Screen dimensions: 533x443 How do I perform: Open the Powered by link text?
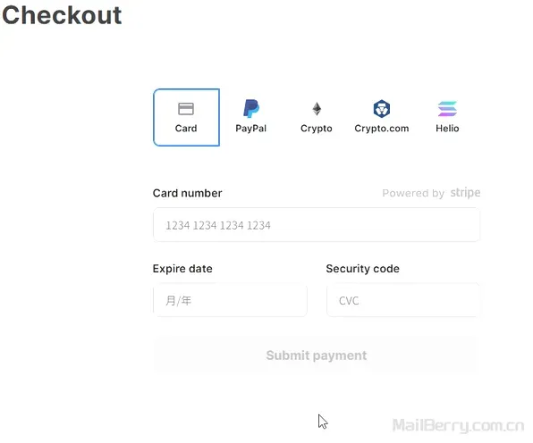[x=413, y=193]
